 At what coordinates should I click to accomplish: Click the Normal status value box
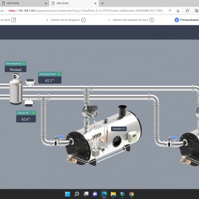tap(15, 69)
